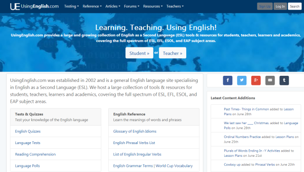Open List of English Irregular Verbs
304x172 pixels.
[137, 154]
